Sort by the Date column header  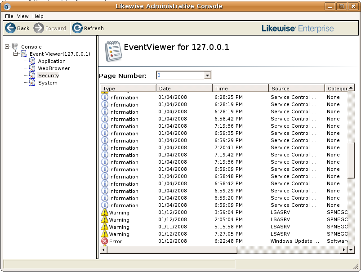(x=184, y=88)
